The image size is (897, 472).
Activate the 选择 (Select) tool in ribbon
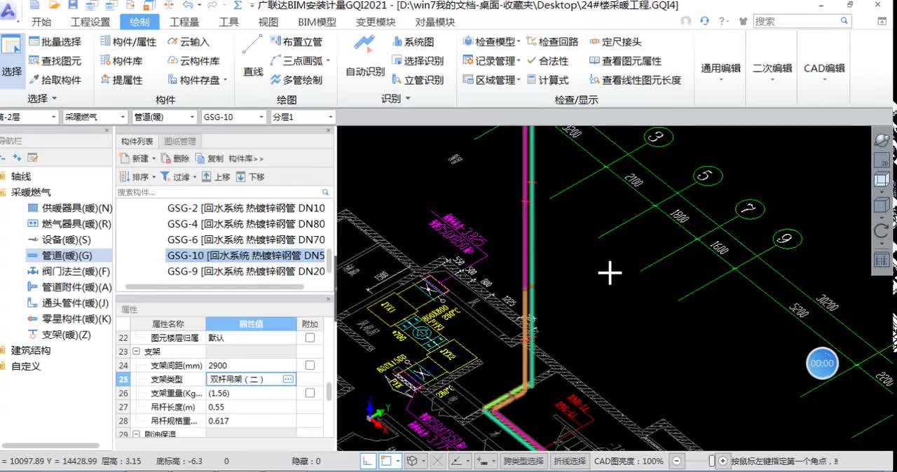coord(12,58)
